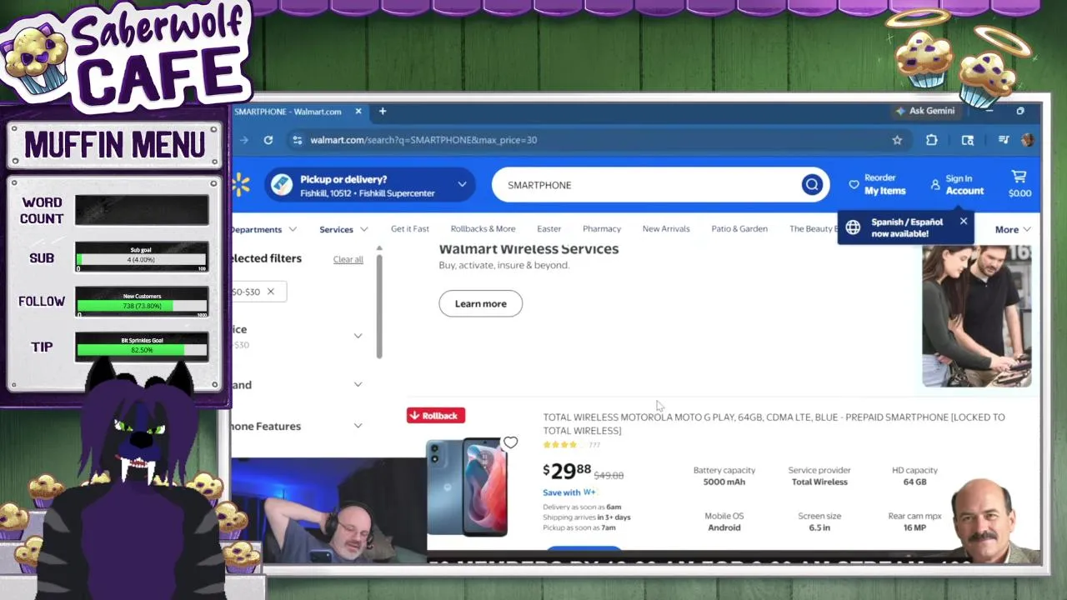Click the Rollback badge
This screenshot has height=600, width=1067.
(436, 415)
